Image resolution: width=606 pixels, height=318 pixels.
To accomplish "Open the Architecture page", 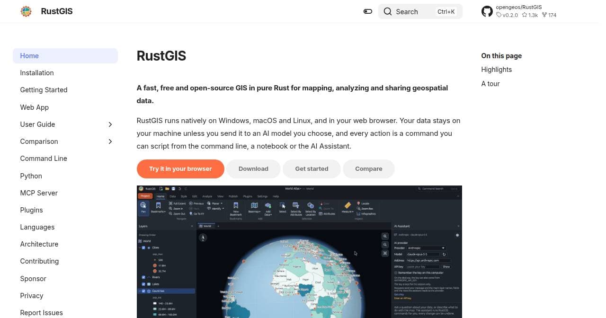I will point(39,244).
